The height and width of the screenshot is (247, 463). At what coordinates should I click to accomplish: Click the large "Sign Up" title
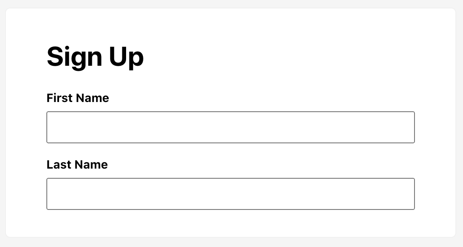click(x=95, y=57)
